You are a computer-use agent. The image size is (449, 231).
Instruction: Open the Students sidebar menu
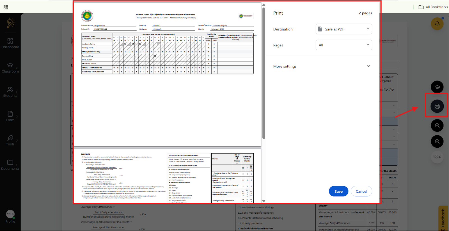tap(10, 92)
